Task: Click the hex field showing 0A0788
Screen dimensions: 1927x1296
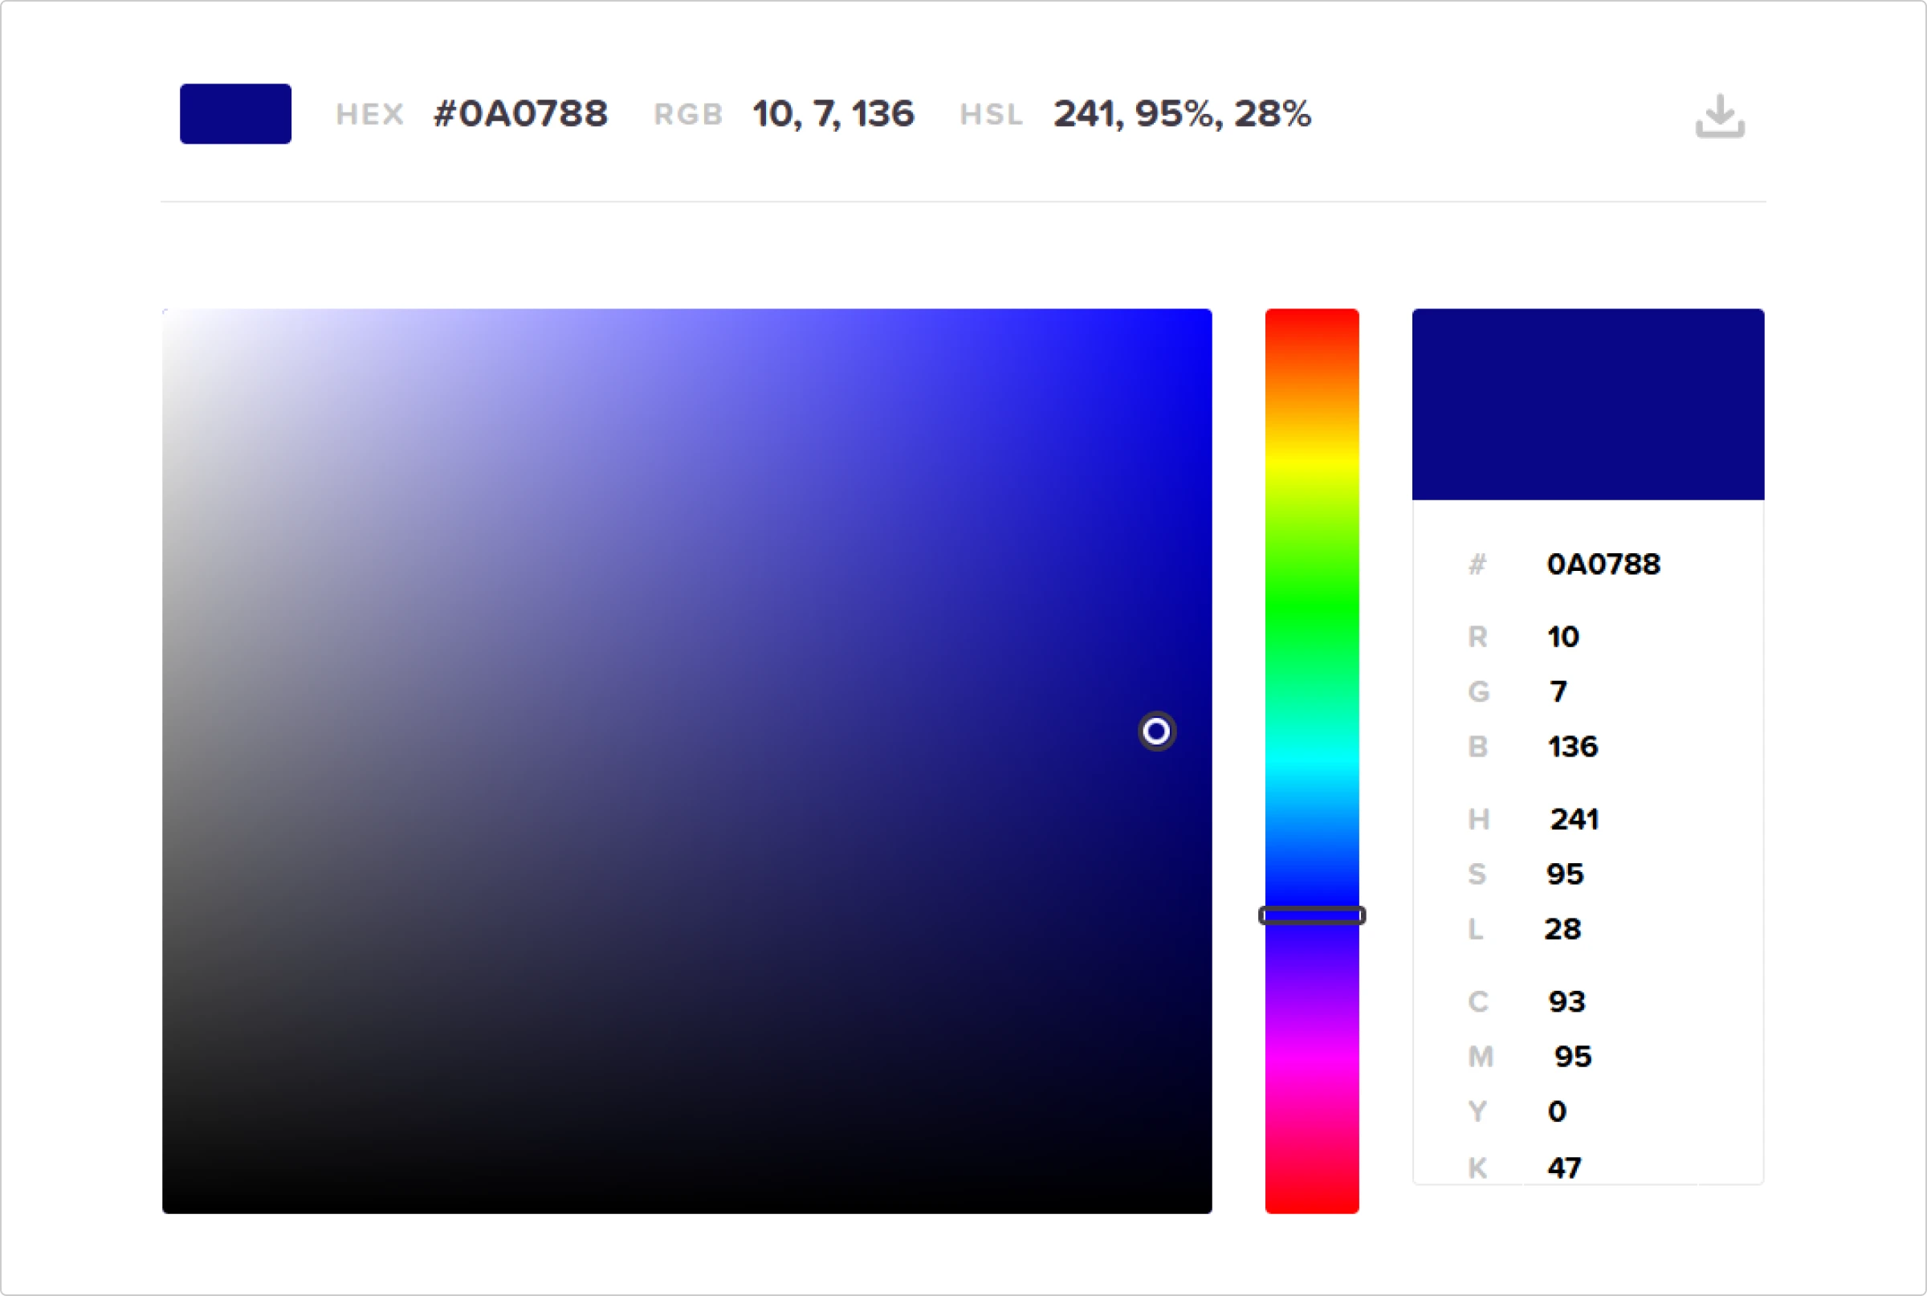Action: click(1604, 564)
